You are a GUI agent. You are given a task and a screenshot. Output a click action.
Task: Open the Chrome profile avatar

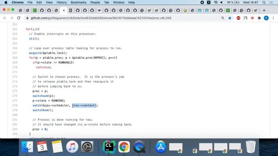[x=266, y=18]
